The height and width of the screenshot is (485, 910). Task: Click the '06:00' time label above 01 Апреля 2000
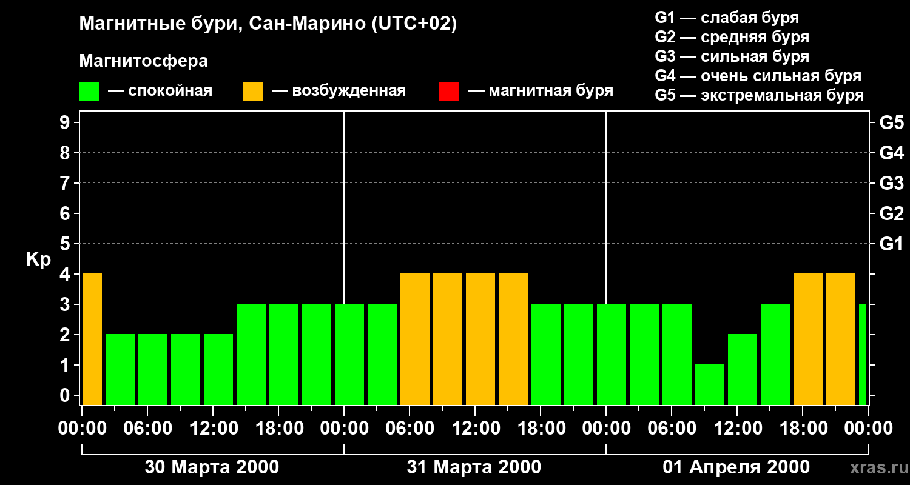pos(672,429)
